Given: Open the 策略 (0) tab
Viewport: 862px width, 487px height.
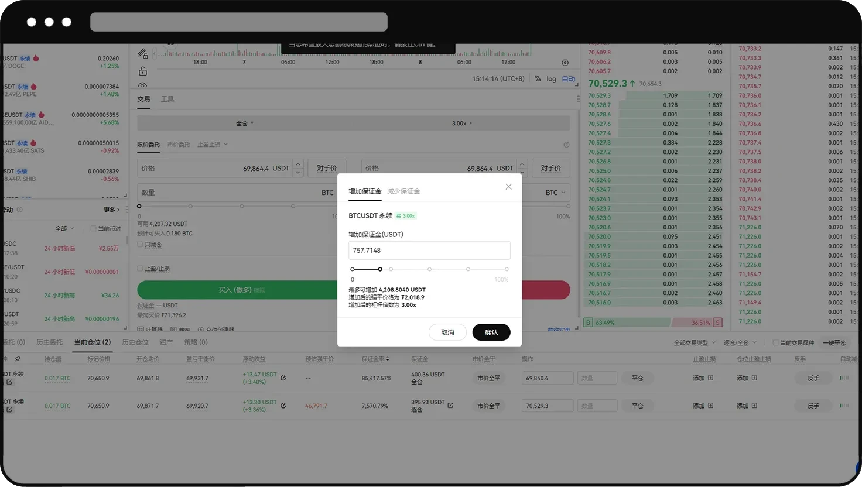Looking at the screenshot, I should [196, 342].
